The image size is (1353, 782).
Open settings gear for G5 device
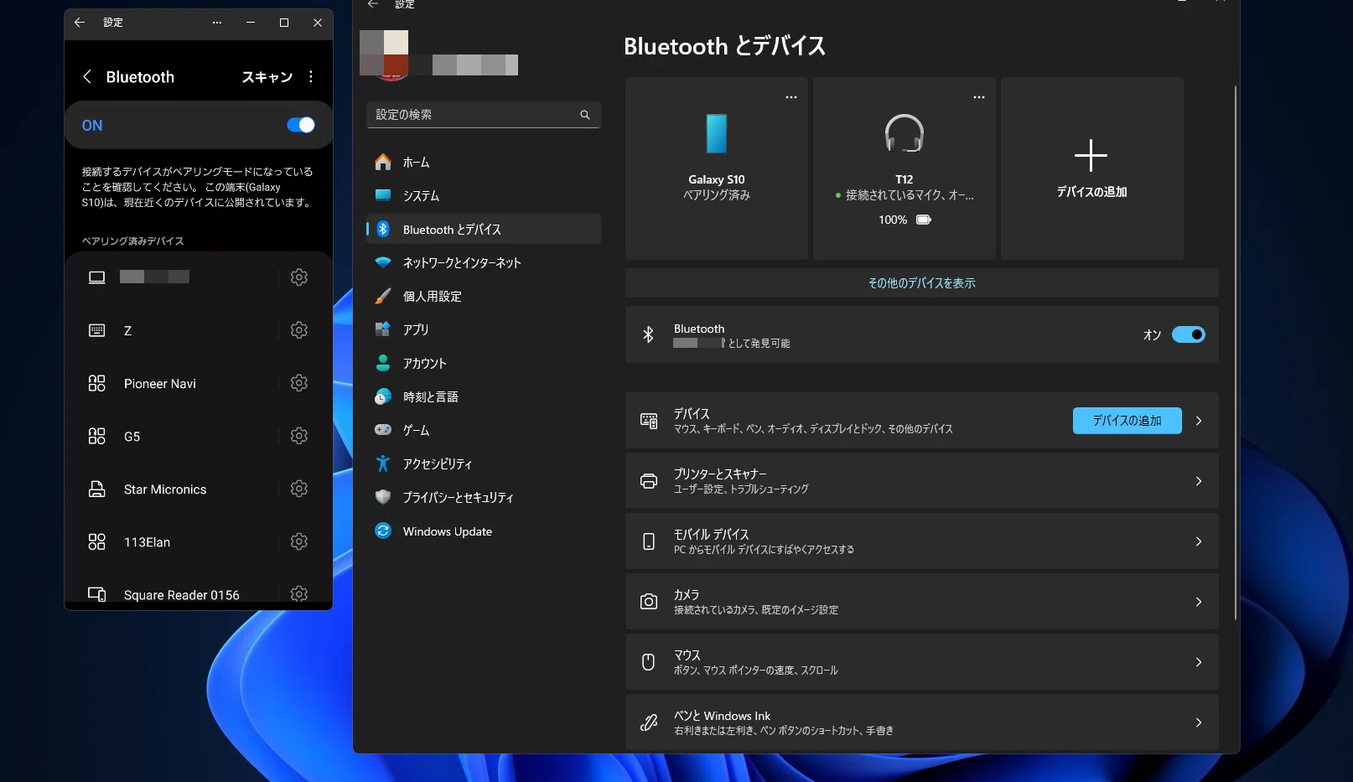pyautogui.click(x=298, y=436)
